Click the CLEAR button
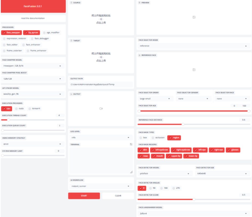This screenshot has width=252, height=217. coord(118,196)
